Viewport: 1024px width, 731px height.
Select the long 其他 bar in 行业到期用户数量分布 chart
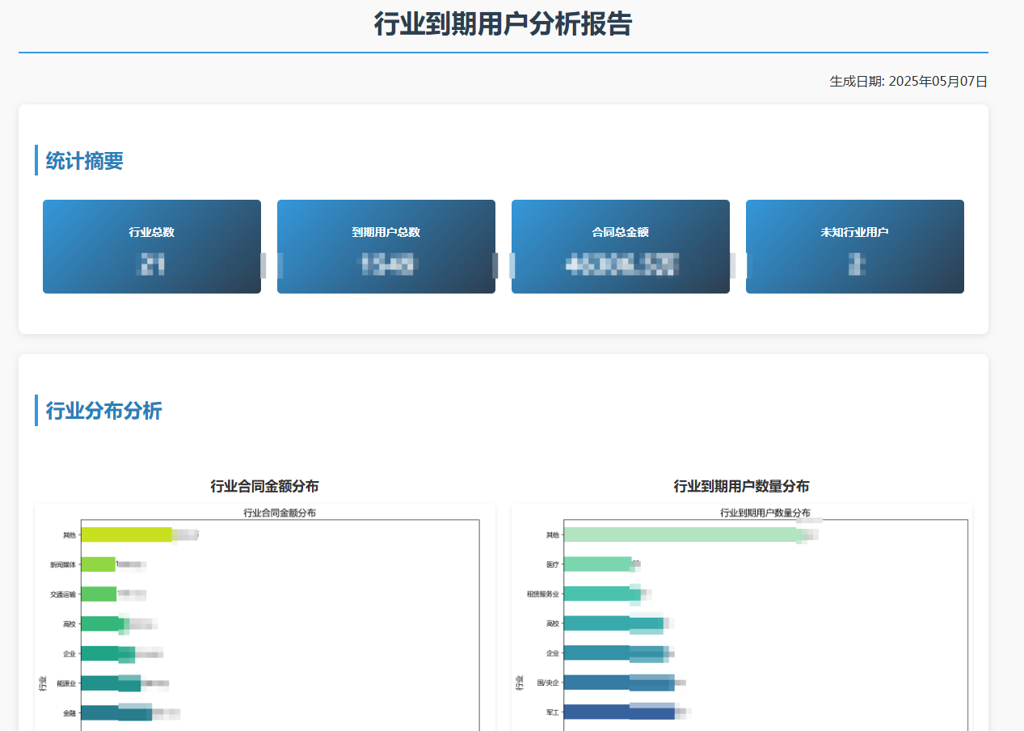pyautogui.click(x=683, y=535)
